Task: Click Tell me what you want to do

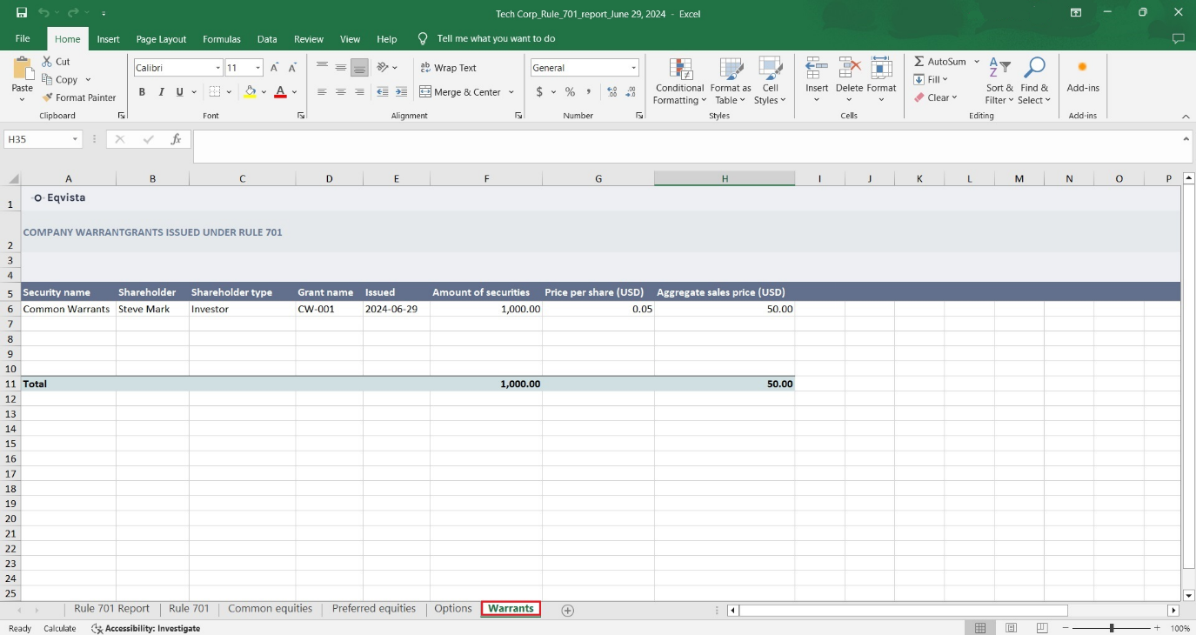Action: coord(496,39)
